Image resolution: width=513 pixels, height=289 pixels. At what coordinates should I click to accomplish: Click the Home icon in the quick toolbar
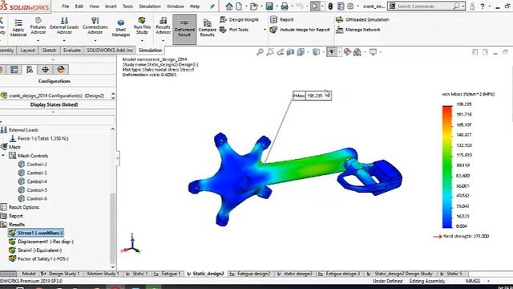point(229,6)
